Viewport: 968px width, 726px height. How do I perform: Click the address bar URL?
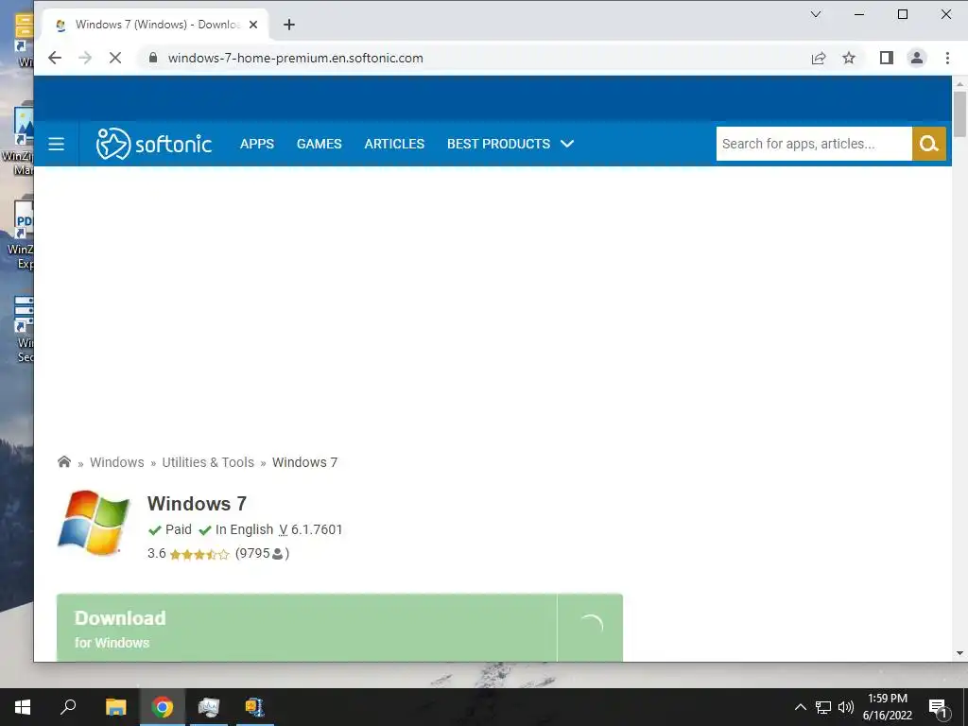pyautogui.click(x=296, y=58)
